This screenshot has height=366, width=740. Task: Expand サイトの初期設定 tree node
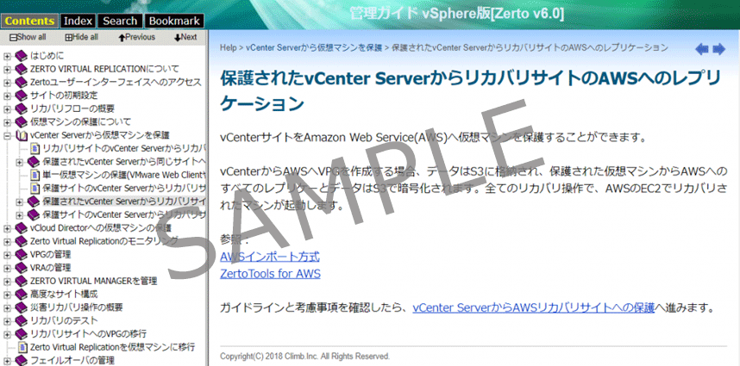click(x=7, y=96)
